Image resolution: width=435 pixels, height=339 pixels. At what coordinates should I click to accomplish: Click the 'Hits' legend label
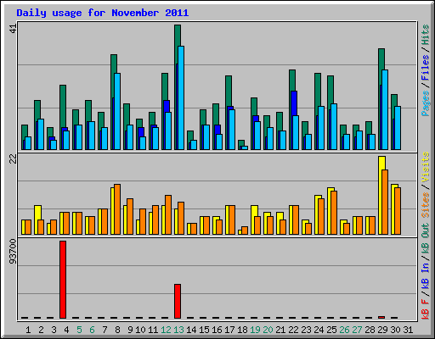coord(426,35)
